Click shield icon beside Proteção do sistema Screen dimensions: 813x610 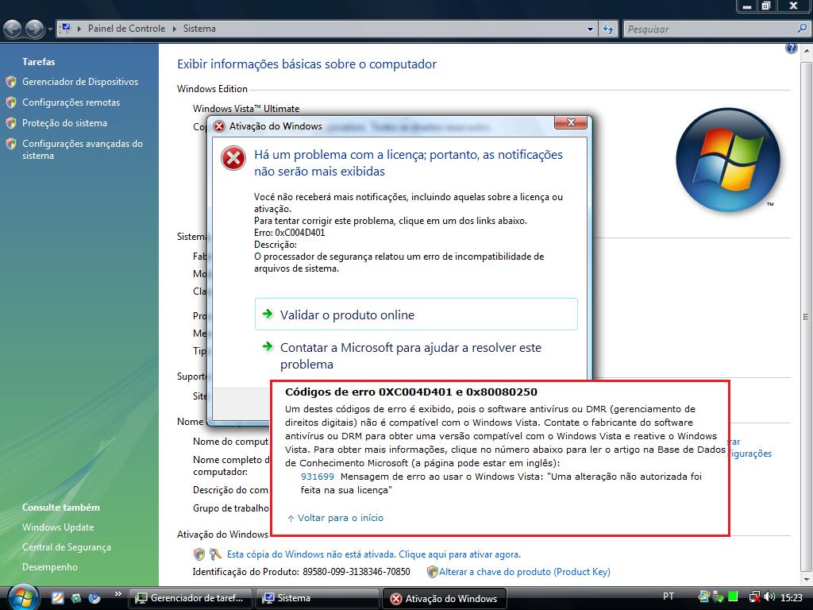(11, 123)
